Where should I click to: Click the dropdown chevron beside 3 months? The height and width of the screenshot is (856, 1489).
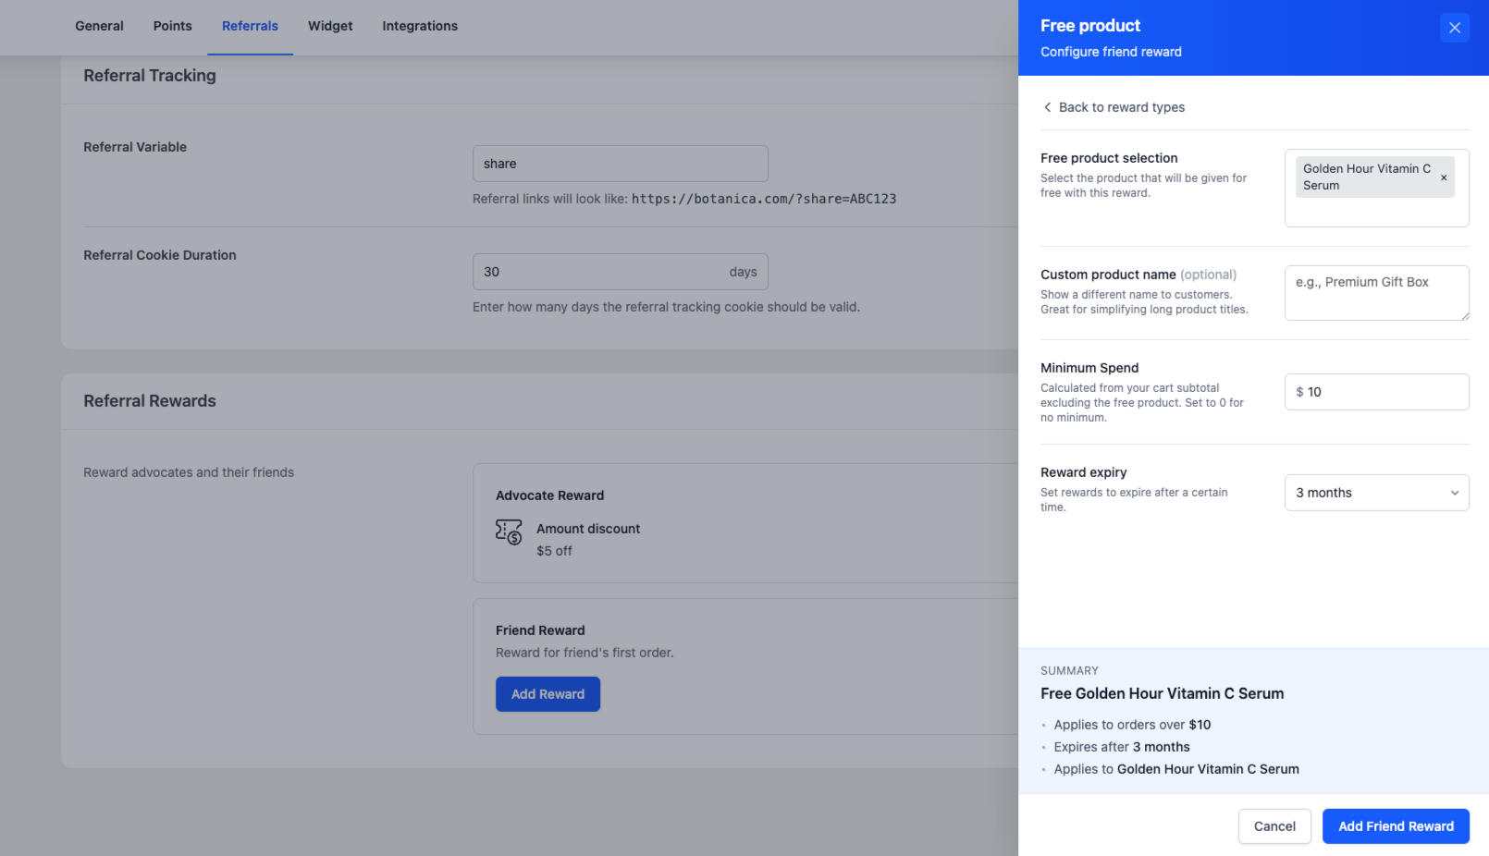(1454, 493)
